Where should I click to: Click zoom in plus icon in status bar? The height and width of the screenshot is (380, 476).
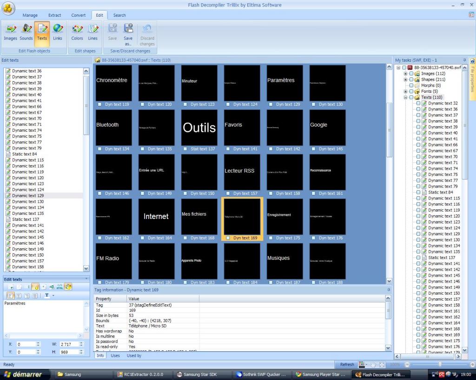472,364
